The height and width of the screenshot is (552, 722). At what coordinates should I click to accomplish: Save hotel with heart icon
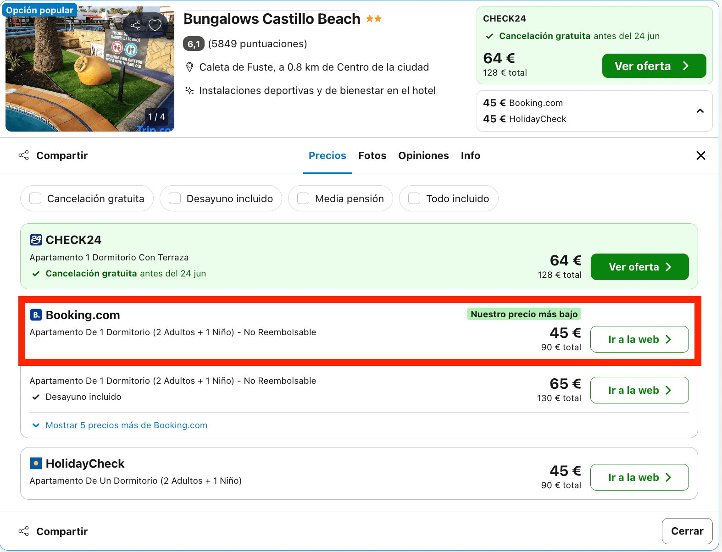point(155,25)
